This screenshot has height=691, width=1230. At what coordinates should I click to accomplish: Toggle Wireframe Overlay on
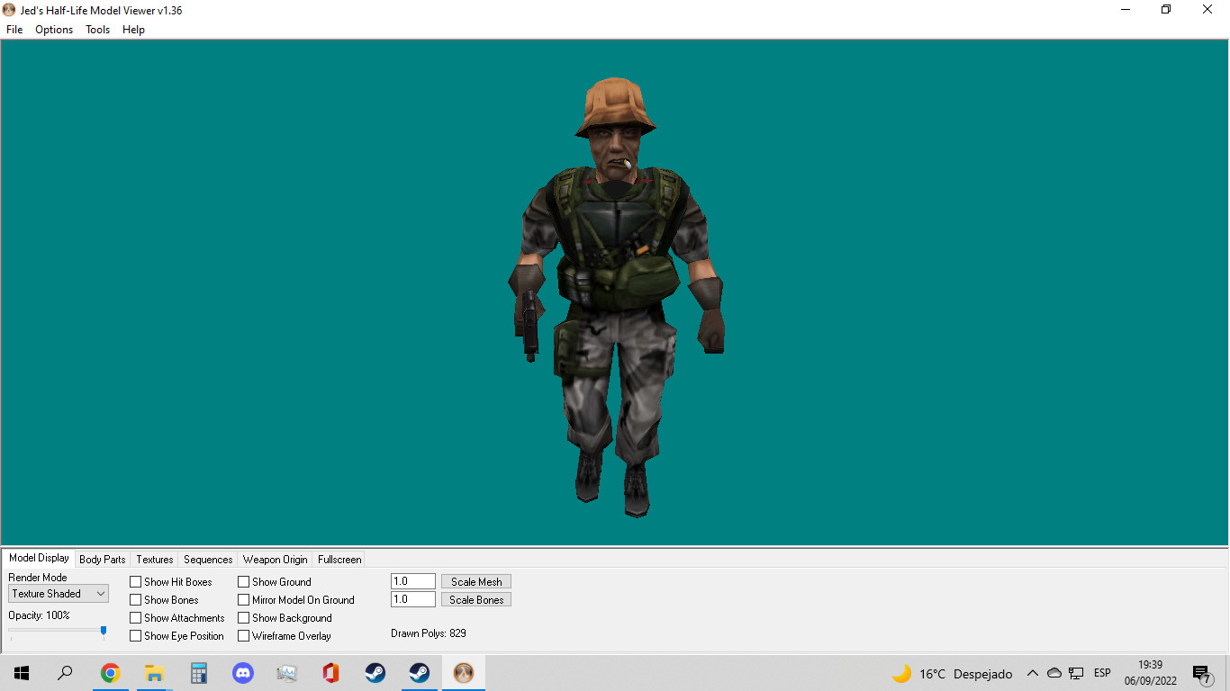tap(243, 635)
